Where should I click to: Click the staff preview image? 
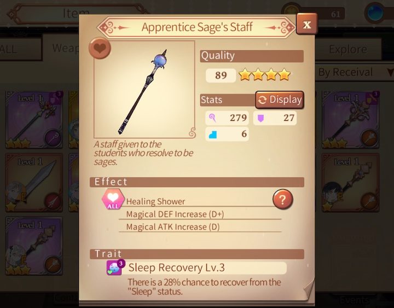(x=144, y=90)
